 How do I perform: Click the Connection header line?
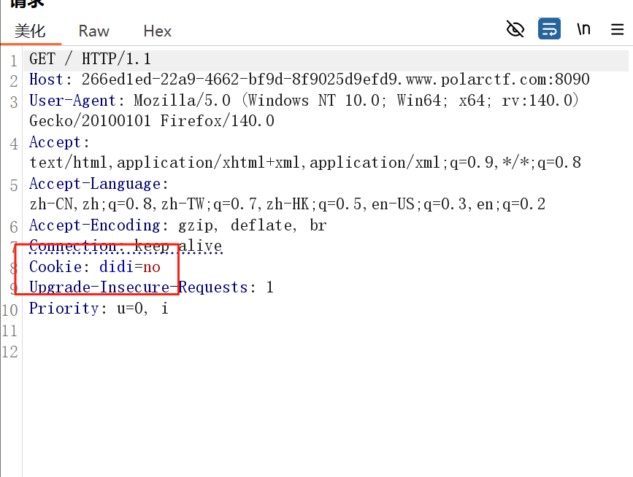click(x=126, y=246)
